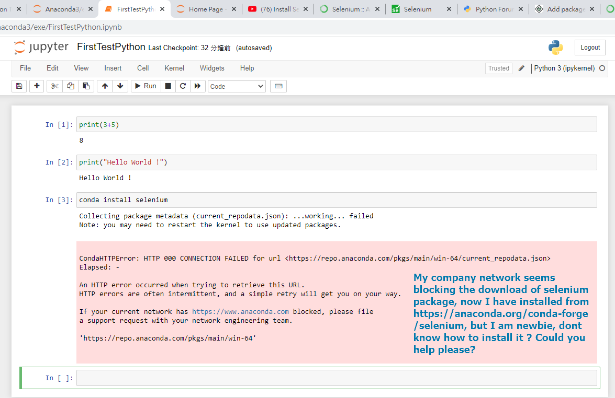Paste cells below icon
615x398 pixels.
[86, 86]
